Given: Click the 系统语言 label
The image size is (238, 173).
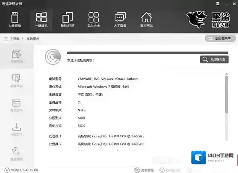Looking at the screenshot, I should pos(55,95).
